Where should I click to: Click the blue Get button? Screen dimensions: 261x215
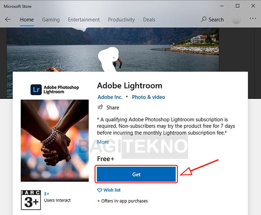[136, 174]
